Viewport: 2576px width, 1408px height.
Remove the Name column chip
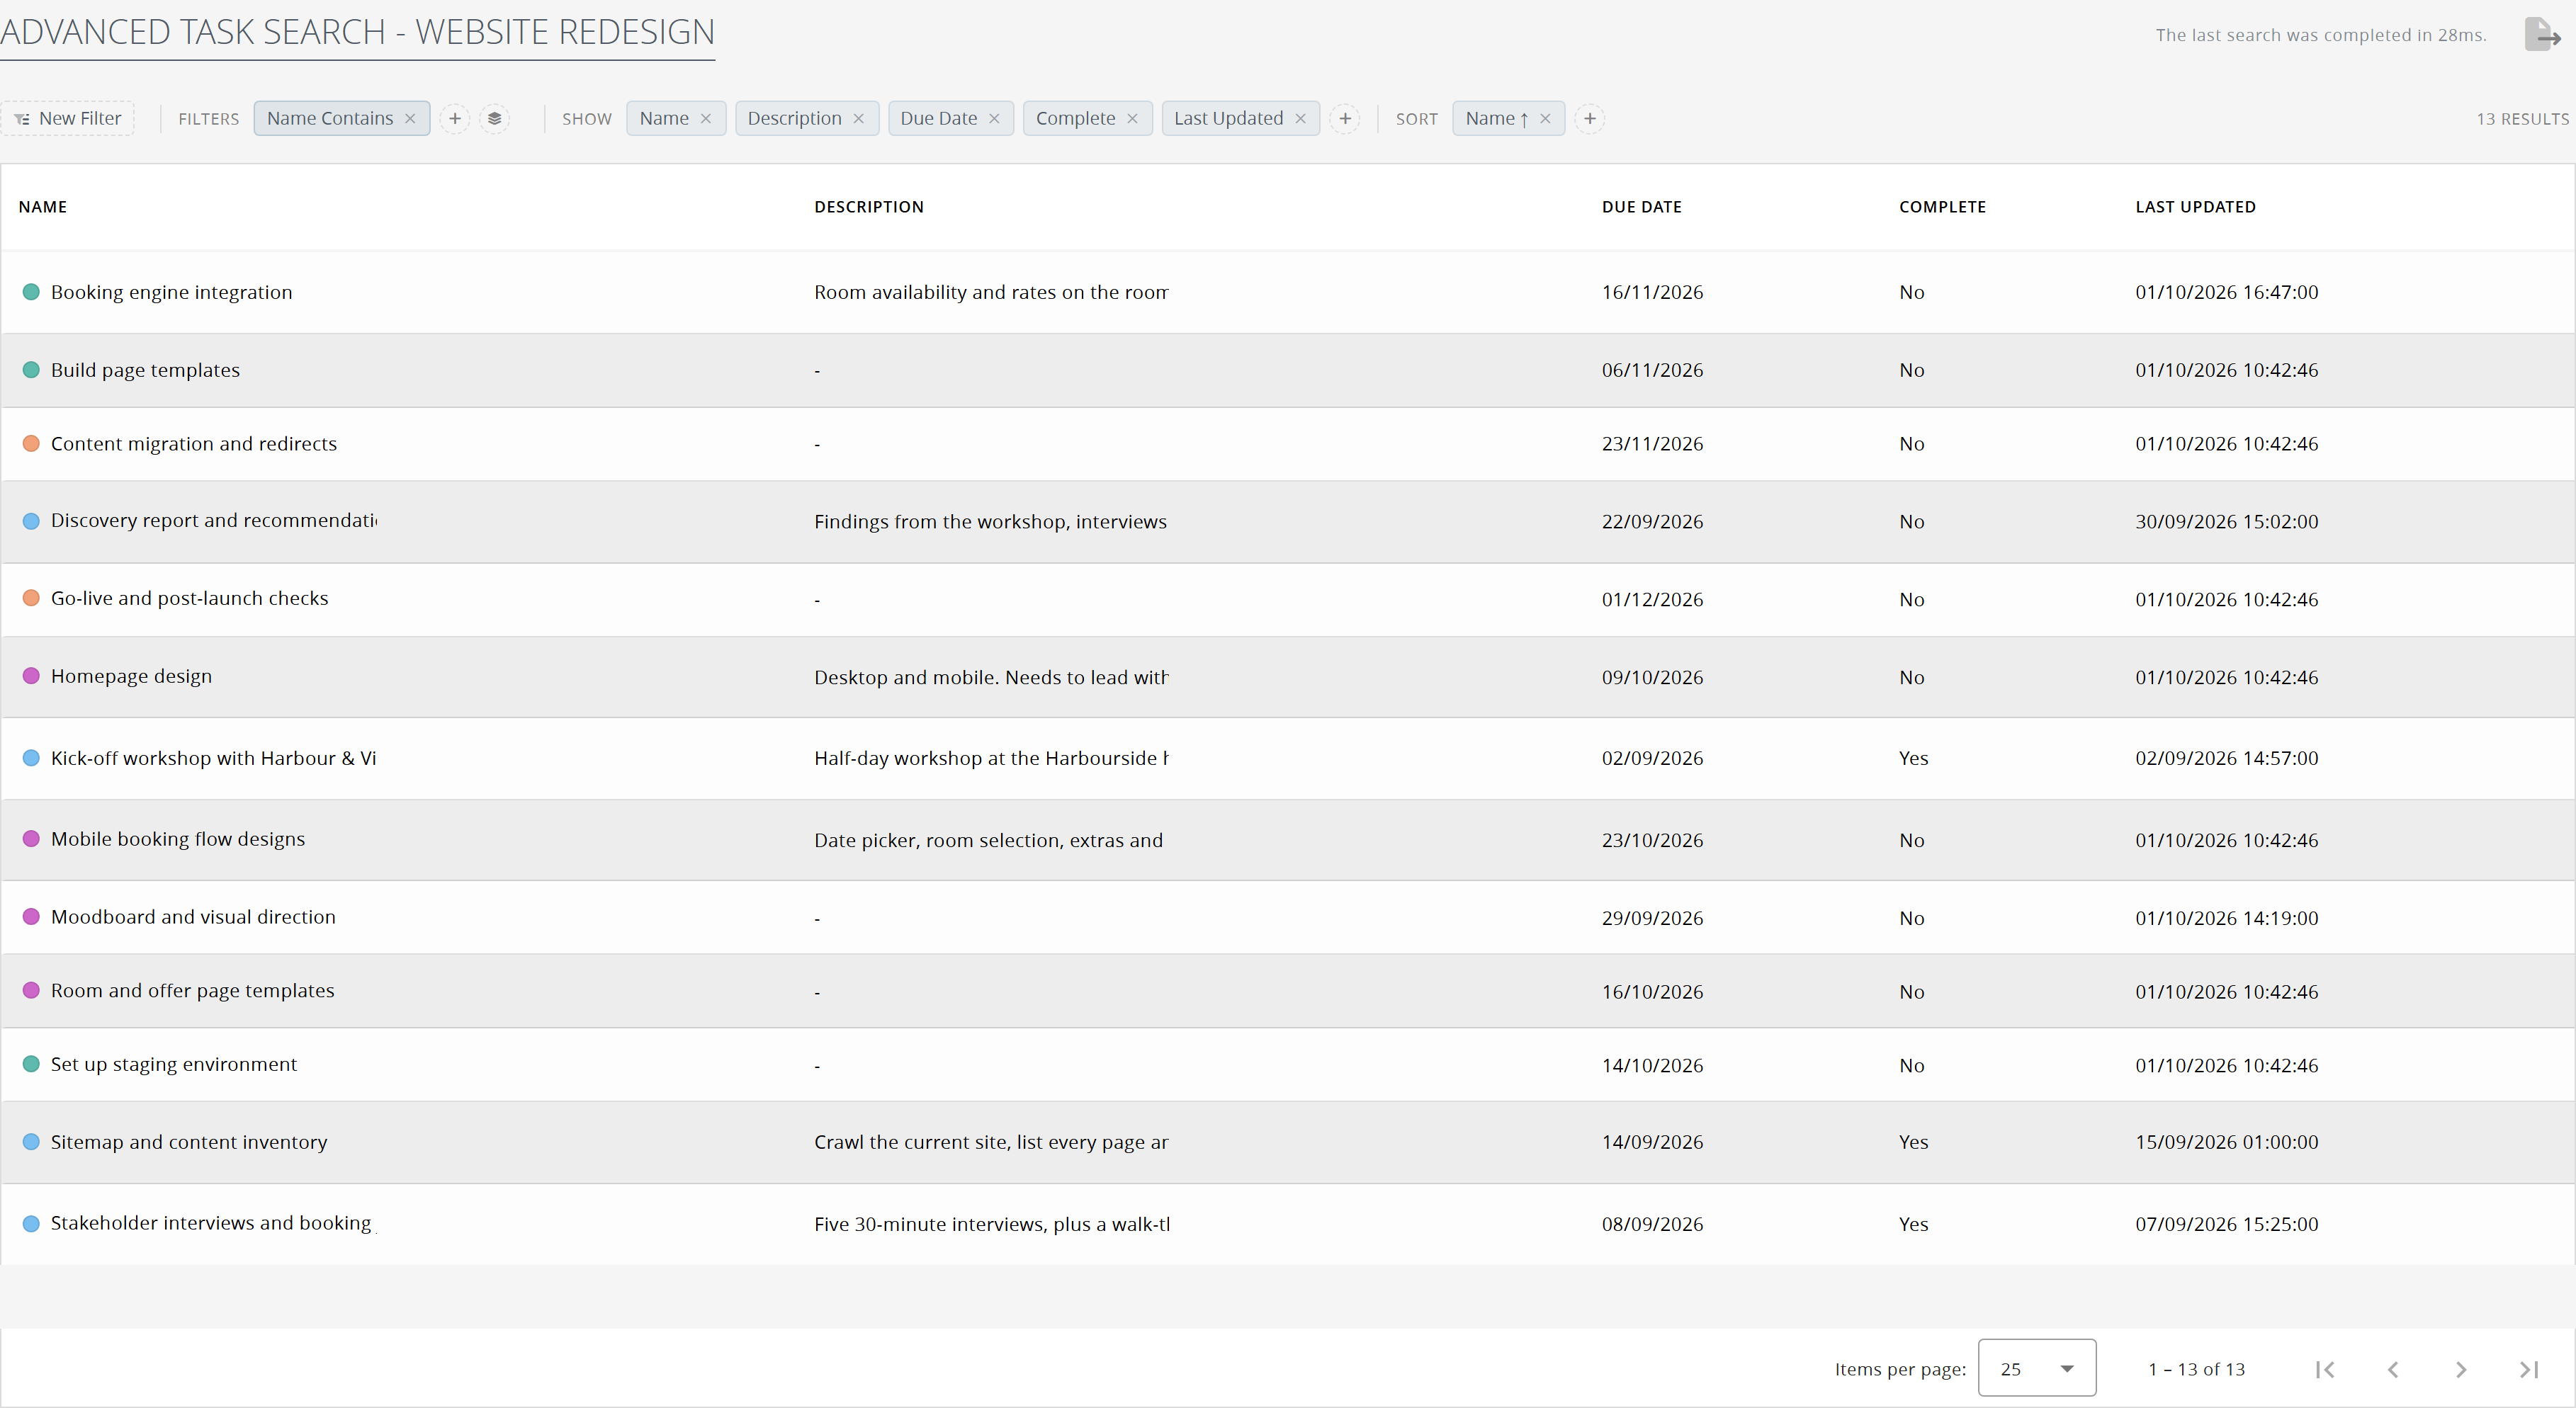point(706,118)
